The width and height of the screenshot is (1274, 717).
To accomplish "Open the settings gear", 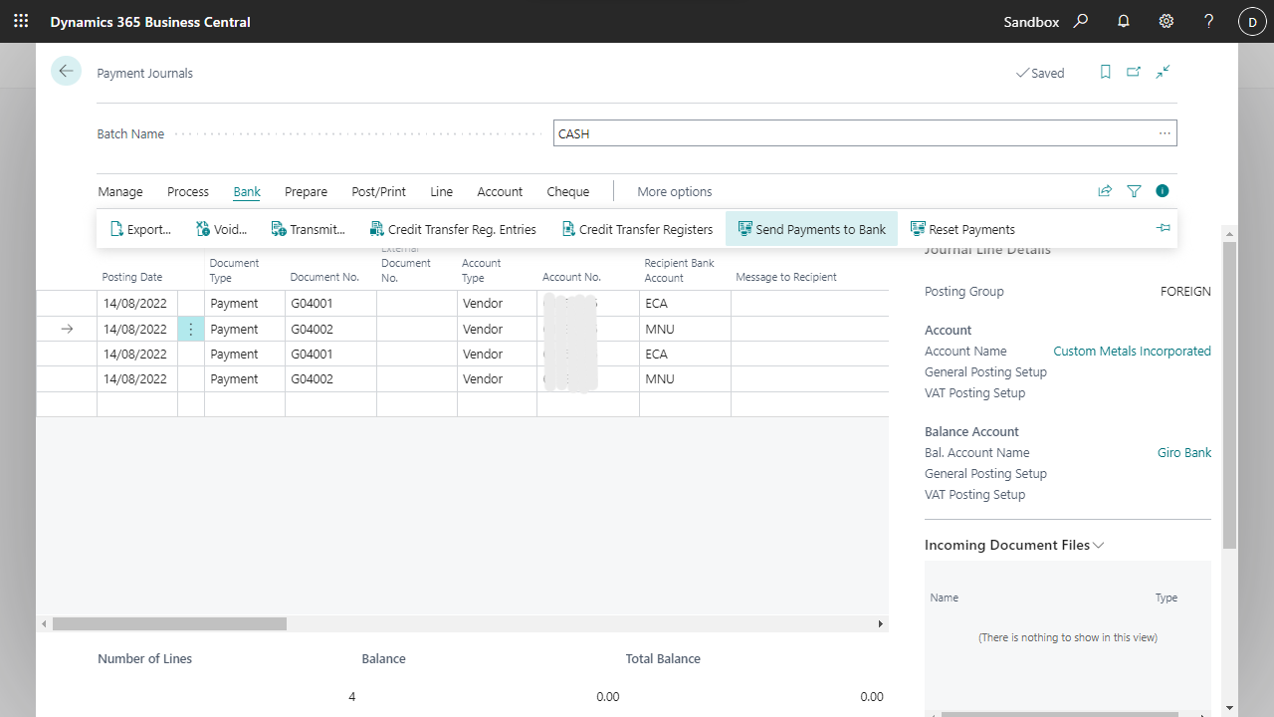I will click(x=1167, y=21).
